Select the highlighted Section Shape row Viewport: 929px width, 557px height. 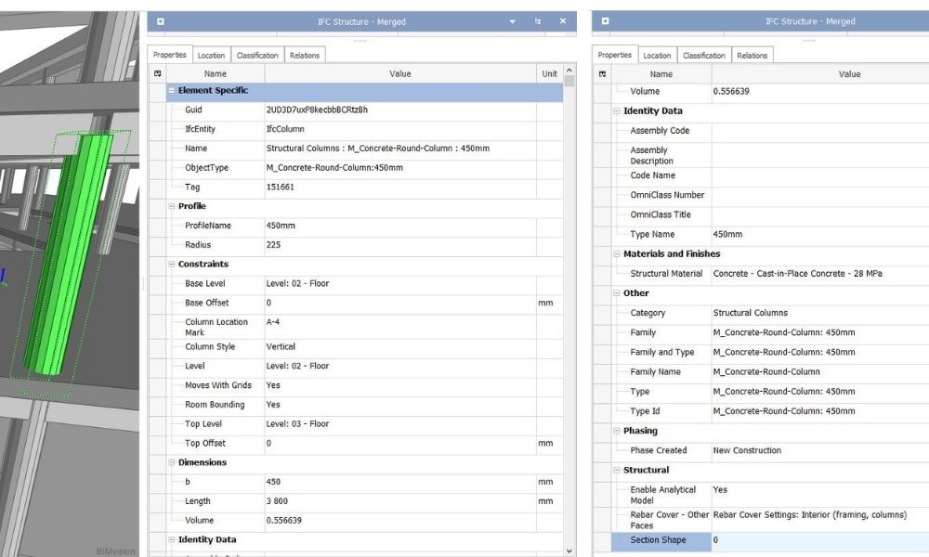click(770, 540)
